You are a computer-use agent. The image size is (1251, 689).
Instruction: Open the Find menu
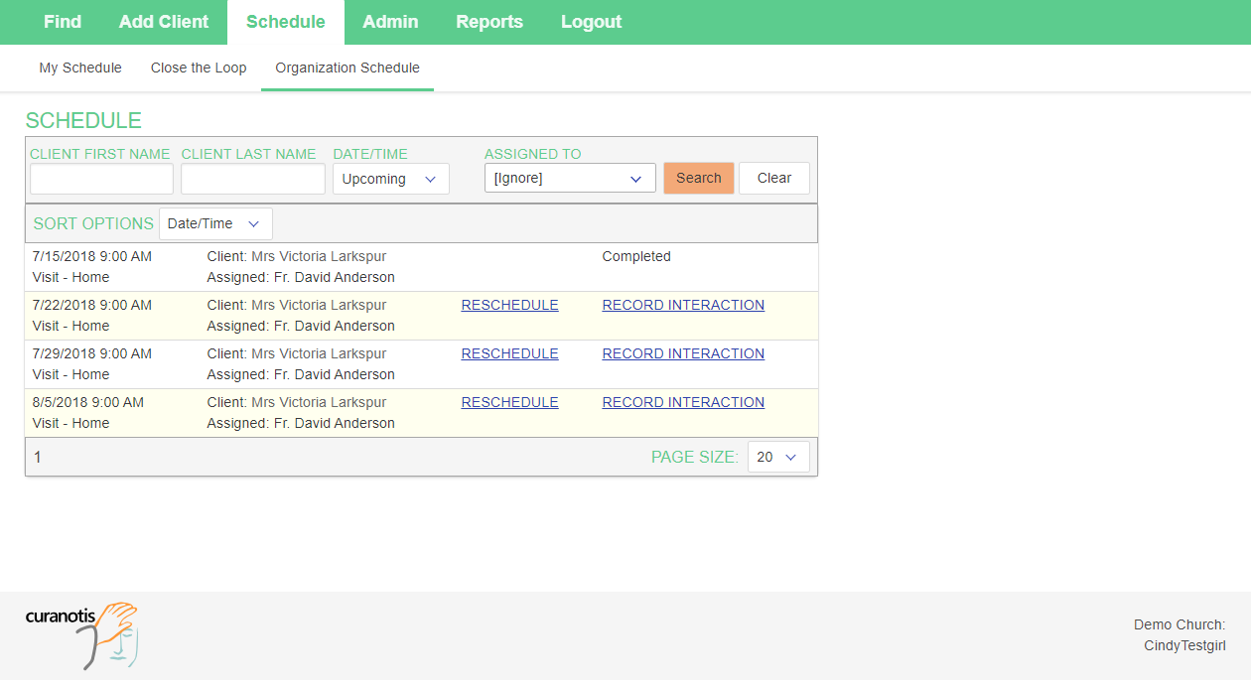63,22
